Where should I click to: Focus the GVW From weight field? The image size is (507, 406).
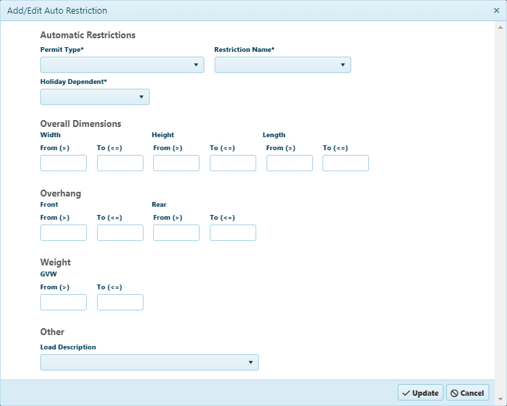64,302
